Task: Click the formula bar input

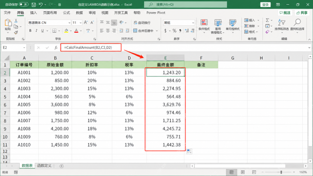Action: (x=186, y=48)
